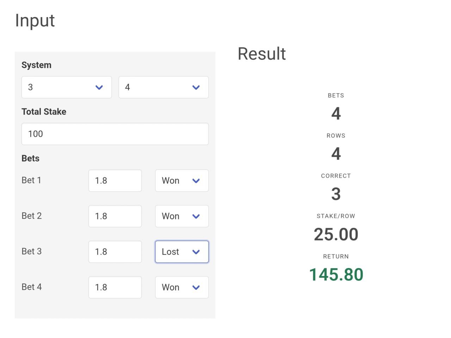Click the Bet 3 odds field
The height and width of the screenshot is (338, 451).
(115, 252)
